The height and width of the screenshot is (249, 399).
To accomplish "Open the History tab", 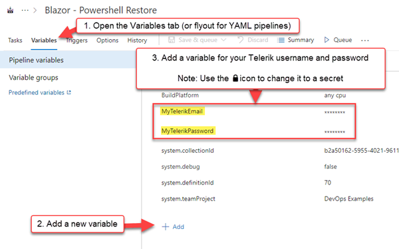I will click(137, 40).
